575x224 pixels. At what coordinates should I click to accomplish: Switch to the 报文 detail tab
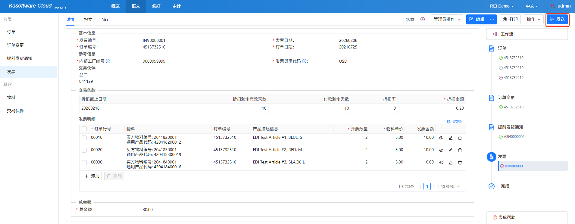(x=88, y=20)
